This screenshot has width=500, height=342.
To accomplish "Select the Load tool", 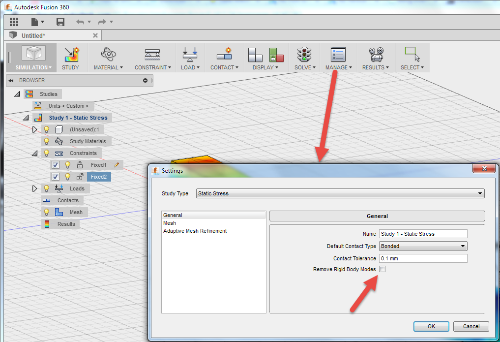I will 190,57.
